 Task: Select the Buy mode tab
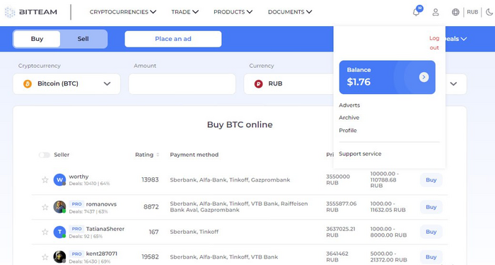[37, 39]
